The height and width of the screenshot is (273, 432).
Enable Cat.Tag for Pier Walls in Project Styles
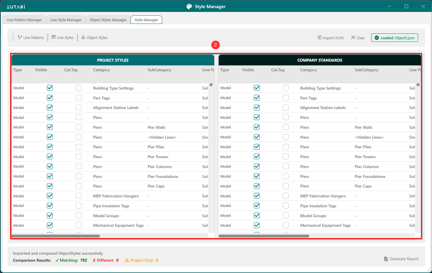(x=79, y=127)
